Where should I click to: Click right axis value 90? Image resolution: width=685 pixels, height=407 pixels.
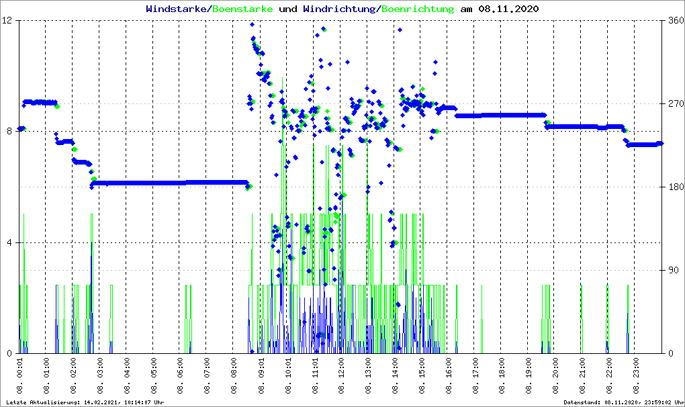[x=673, y=270]
